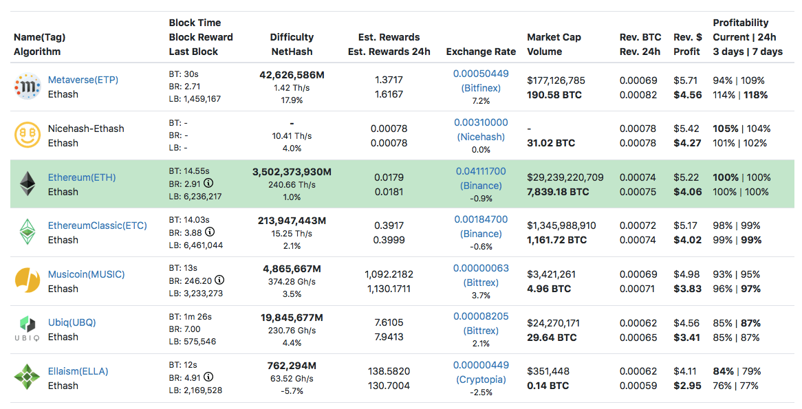This screenshot has height=409, width=802.
Task: Open the Ellaism(ELLA) coin link
Action: click(x=78, y=371)
